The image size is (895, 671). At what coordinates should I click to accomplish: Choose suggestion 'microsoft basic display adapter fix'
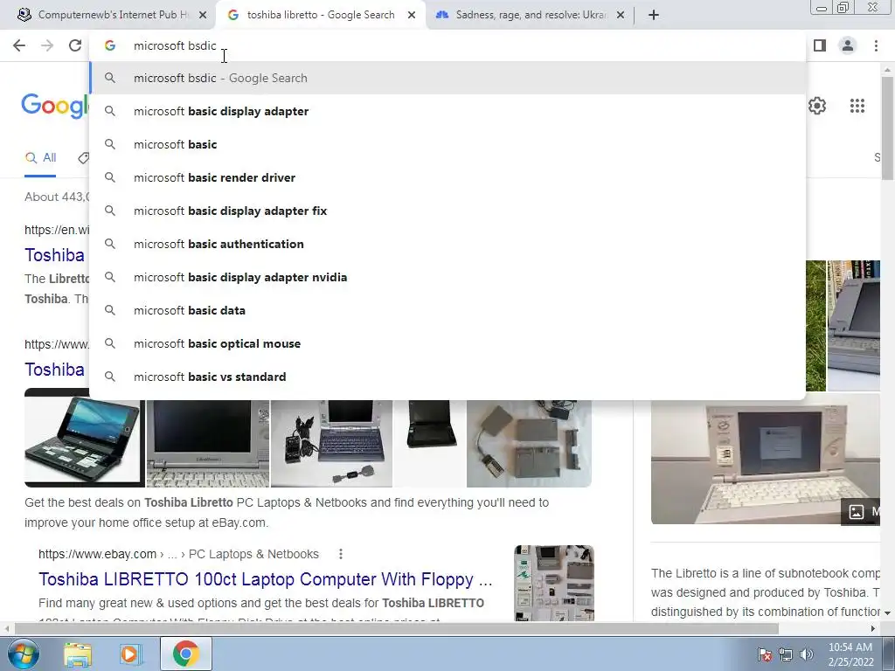click(x=448, y=211)
